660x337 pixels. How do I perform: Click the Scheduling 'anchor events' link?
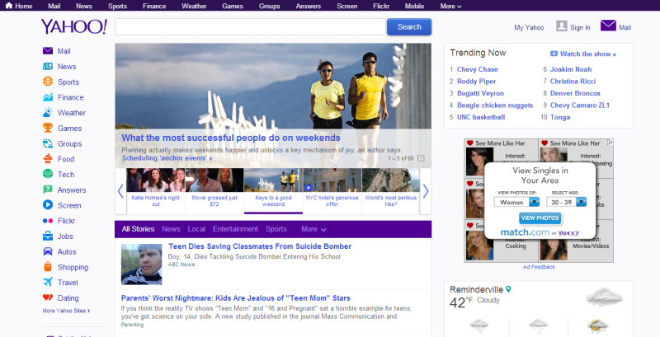click(167, 158)
